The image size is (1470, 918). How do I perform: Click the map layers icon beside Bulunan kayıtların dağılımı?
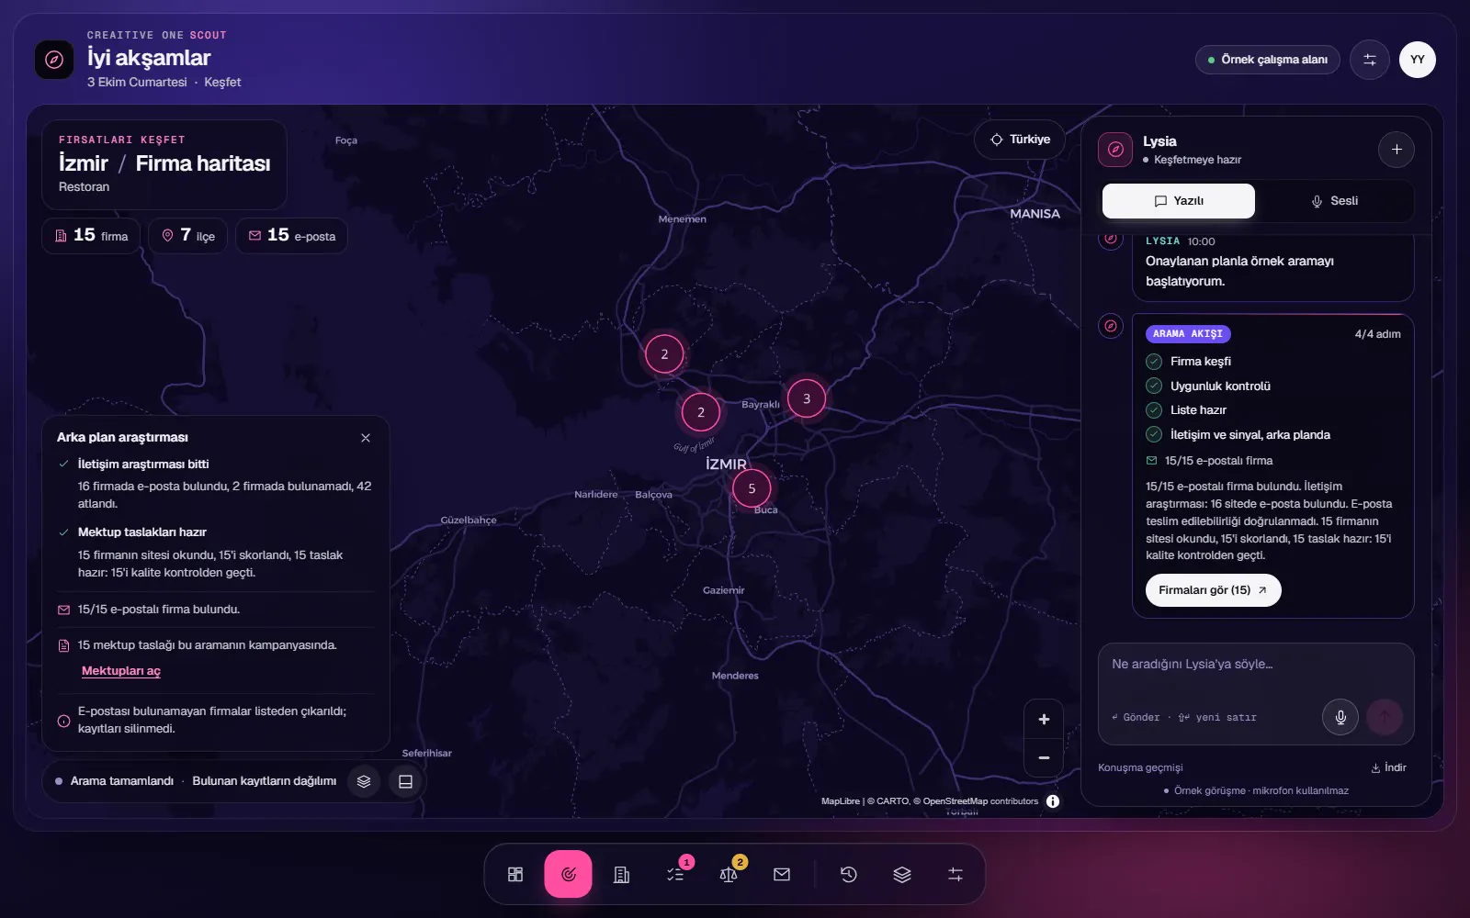click(x=364, y=781)
